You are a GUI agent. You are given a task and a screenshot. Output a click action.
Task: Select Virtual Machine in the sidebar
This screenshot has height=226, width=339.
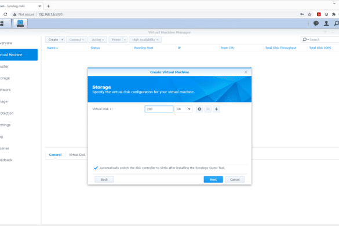point(19,54)
